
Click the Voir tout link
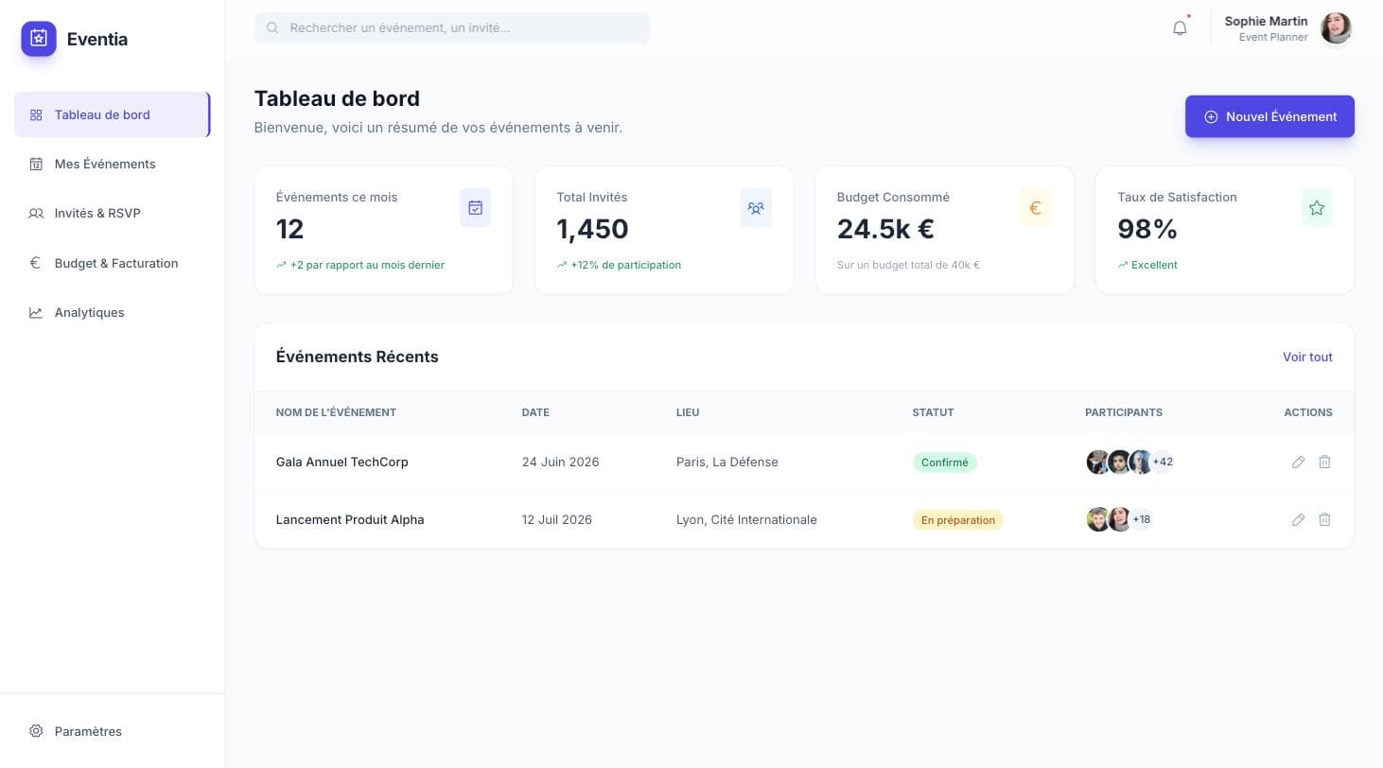click(x=1307, y=358)
